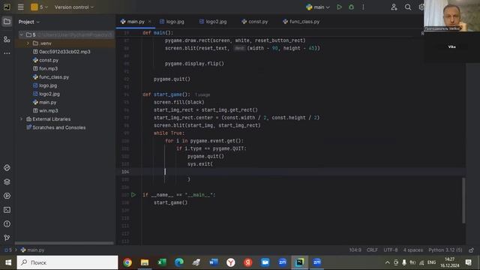Open the Services run icon
Viewport: 480px width, 270px height.
point(7,196)
